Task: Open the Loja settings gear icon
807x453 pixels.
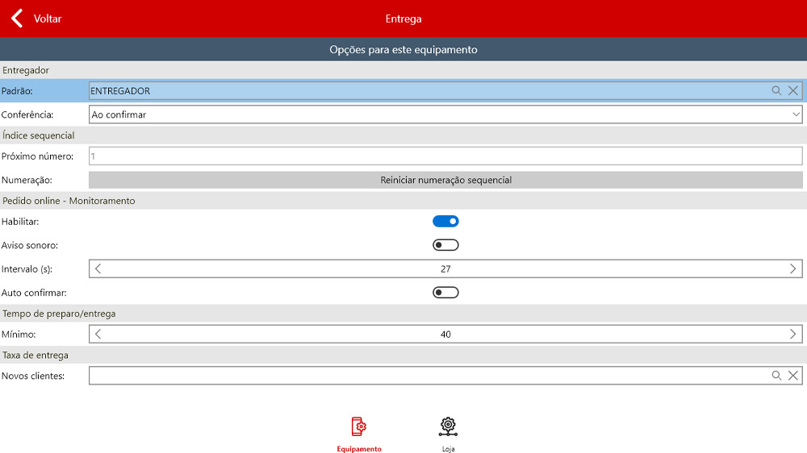Action: coord(448,426)
